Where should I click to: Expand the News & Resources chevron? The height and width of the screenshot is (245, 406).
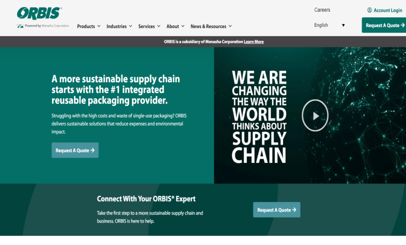coord(230,26)
